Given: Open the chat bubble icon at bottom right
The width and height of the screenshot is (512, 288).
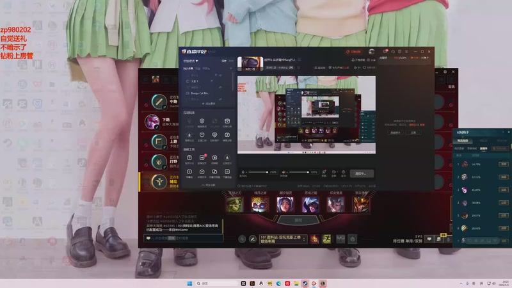Looking at the screenshot, I should 429,239.
